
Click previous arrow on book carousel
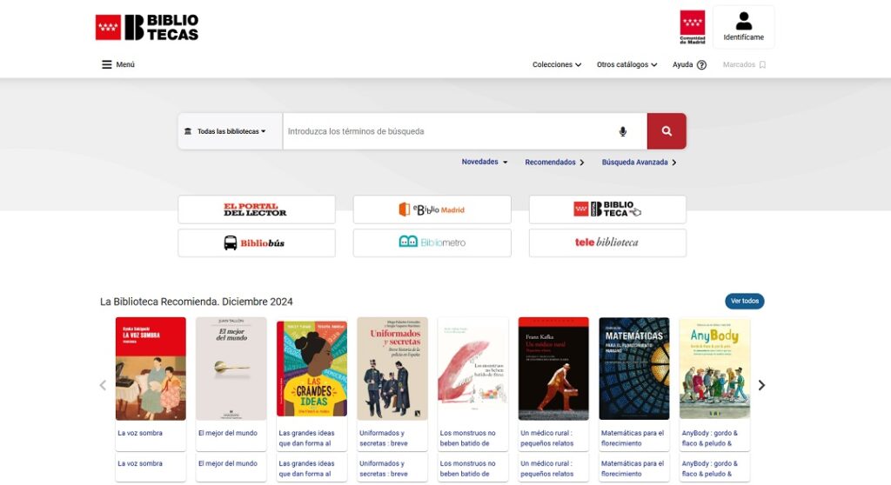click(x=103, y=385)
